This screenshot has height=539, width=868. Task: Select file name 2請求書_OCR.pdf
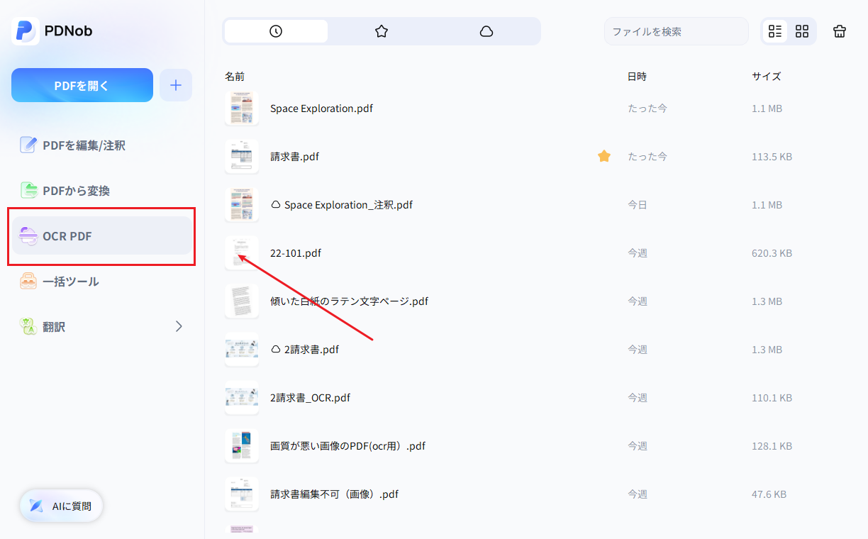pyautogui.click(x=310, y=398)
